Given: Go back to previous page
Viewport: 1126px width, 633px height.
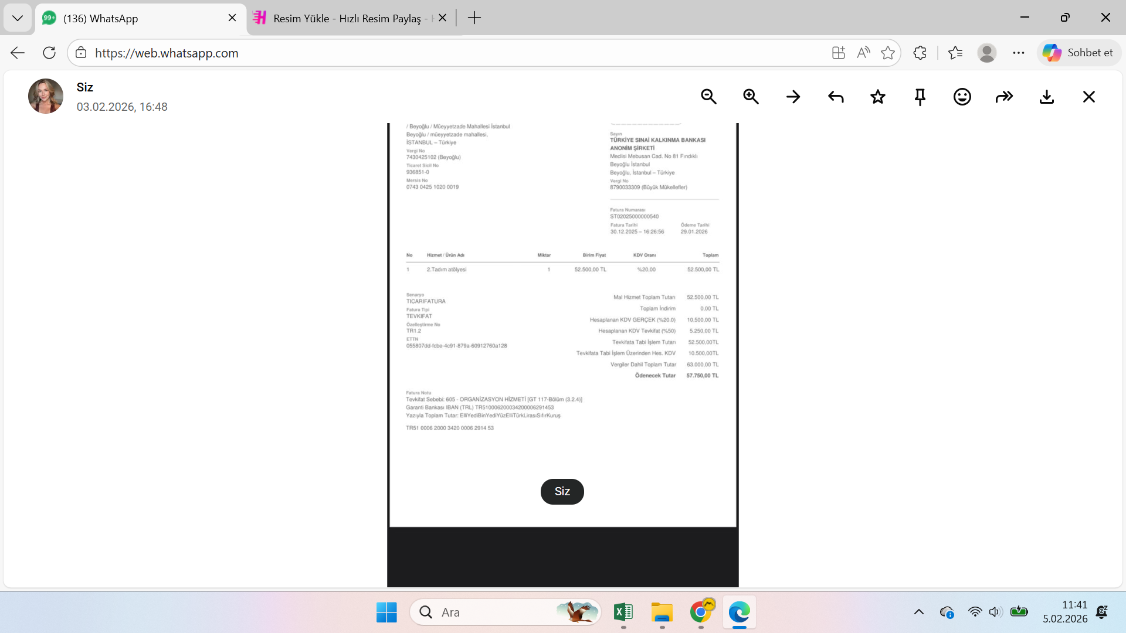Looking at the screenshot, I should (x=18, y=53).
